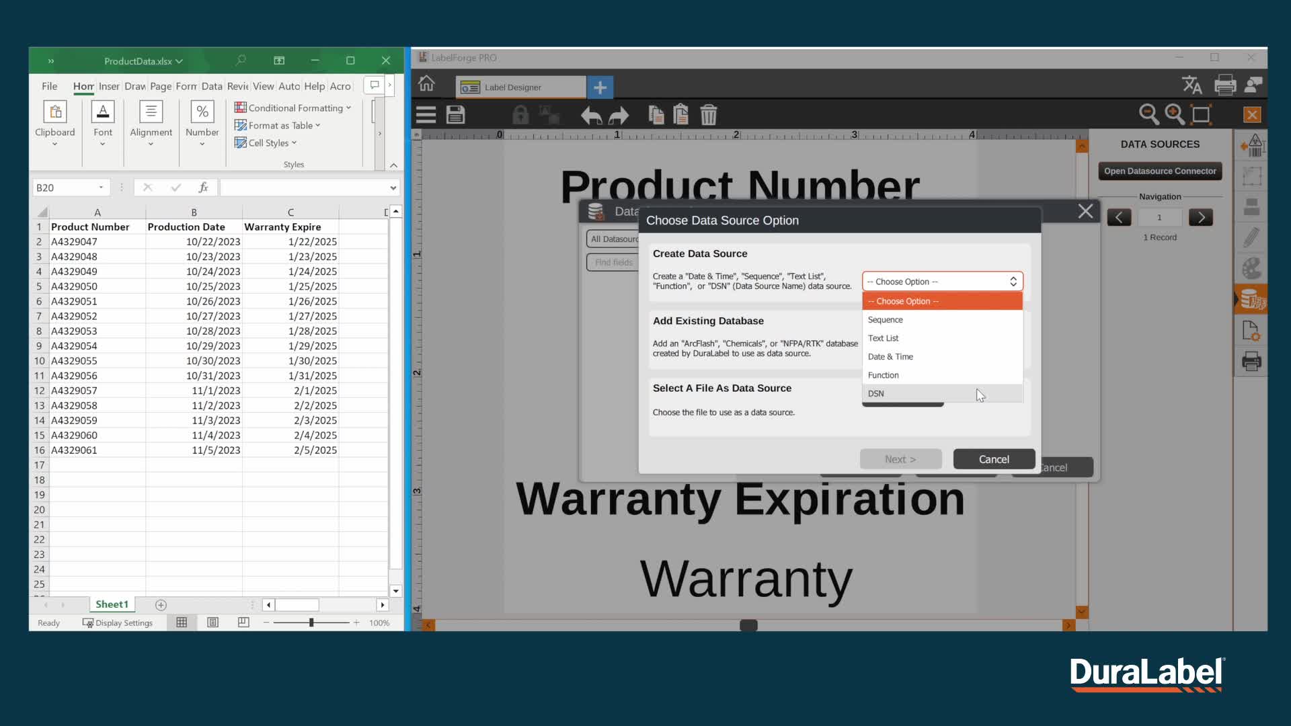The width and height of the screenshot is (1291, 726).
Task: Go to the next record in Navigation
Action: (x=1201, y=217)
